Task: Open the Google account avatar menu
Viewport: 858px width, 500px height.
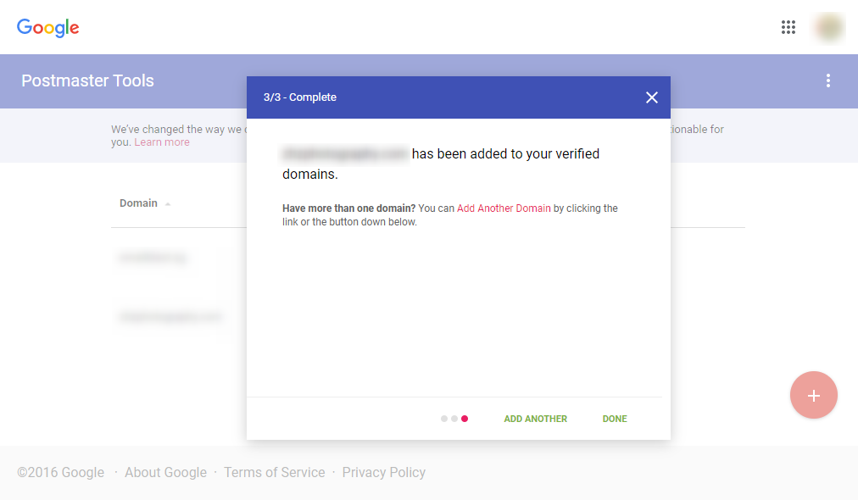Action: 829,27
